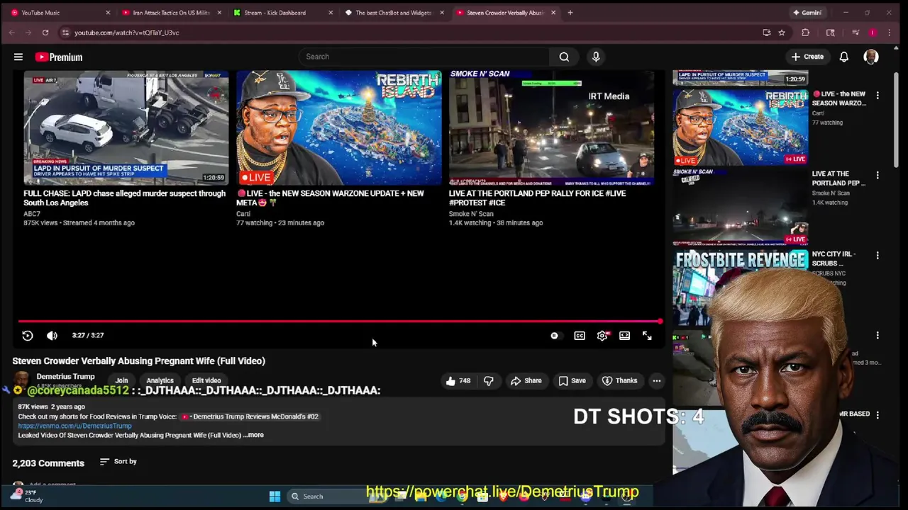Open the Portland pep rally endscreen thumbnail

551,127
